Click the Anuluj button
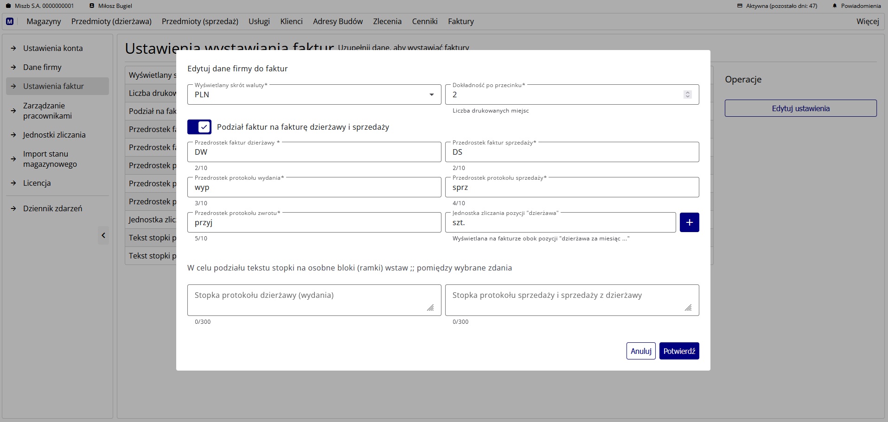The image size is (888, 422). click(640, 351)
